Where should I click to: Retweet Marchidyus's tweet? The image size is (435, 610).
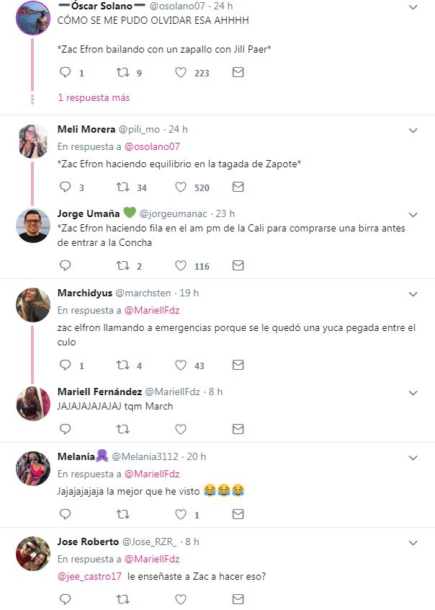click(123, 365)
